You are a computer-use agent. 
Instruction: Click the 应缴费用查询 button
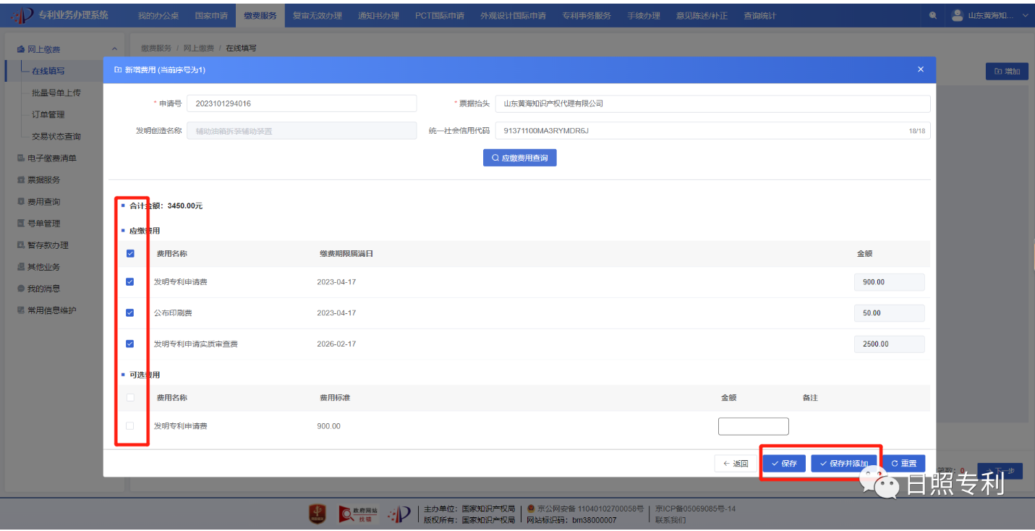(519, 158)
